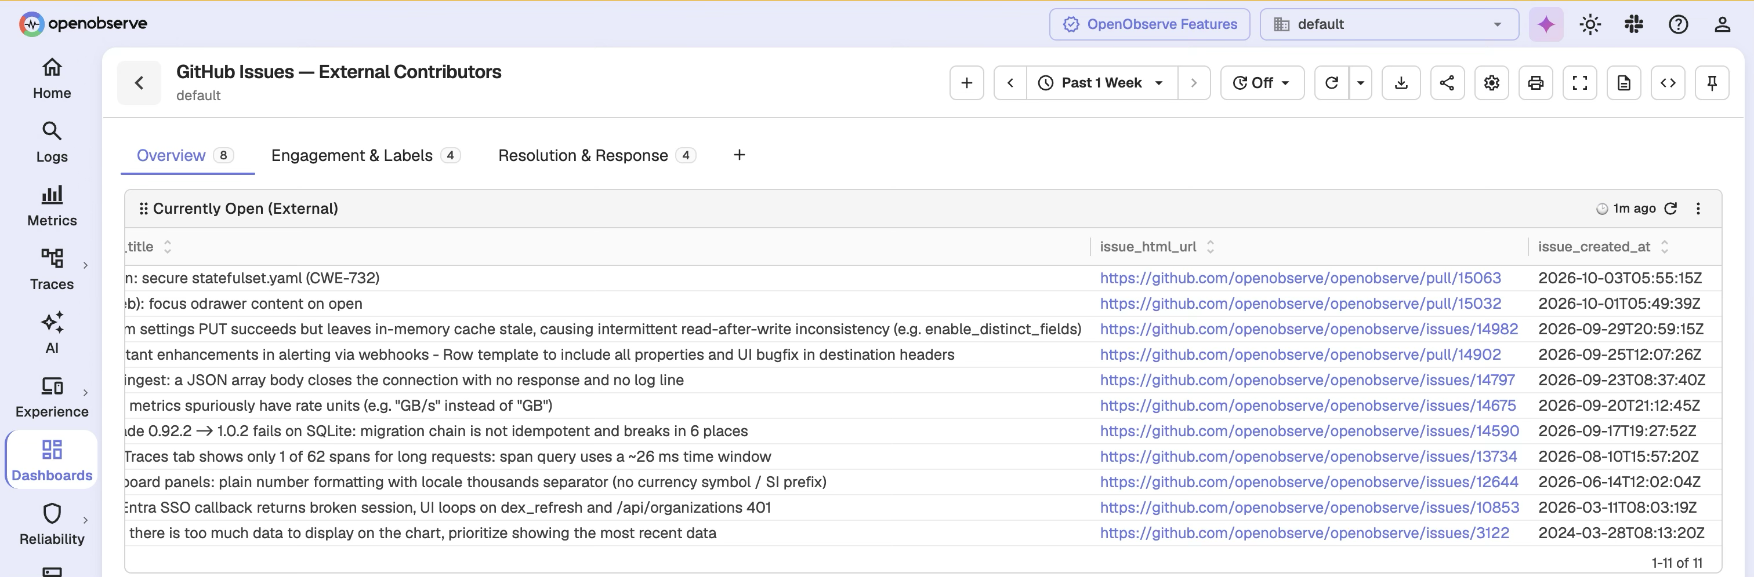This screenshot has width=1754, height=577.
Task: Switch to the Overview tab
Action: (x=187, y=155)
